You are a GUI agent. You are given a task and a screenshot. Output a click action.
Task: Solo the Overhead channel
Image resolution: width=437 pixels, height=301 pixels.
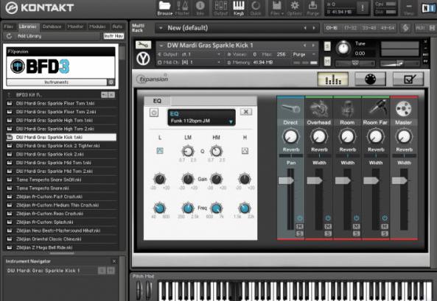328,233
